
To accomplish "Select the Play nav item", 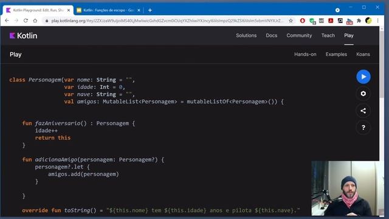I will tap(348, 35).
